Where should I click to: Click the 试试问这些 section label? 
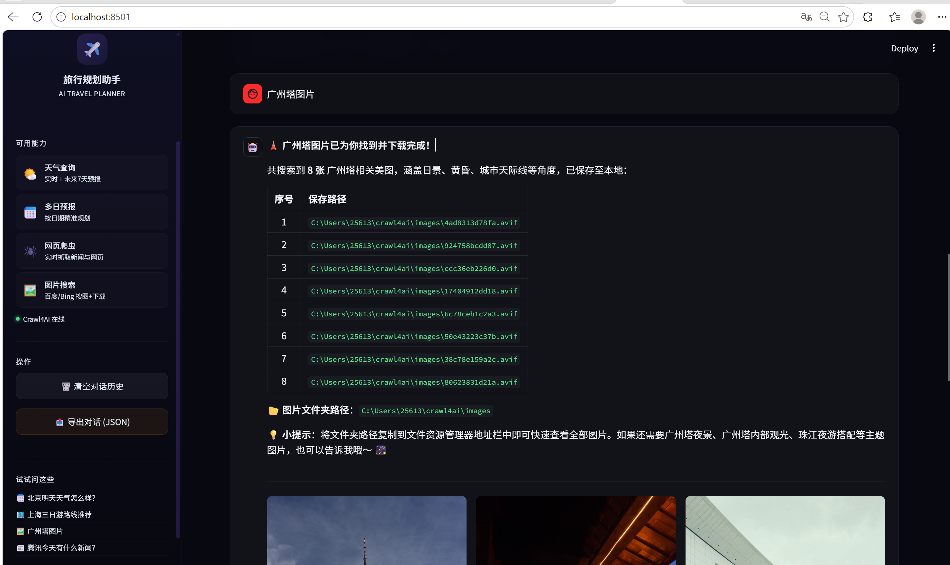tap(35, 479)
